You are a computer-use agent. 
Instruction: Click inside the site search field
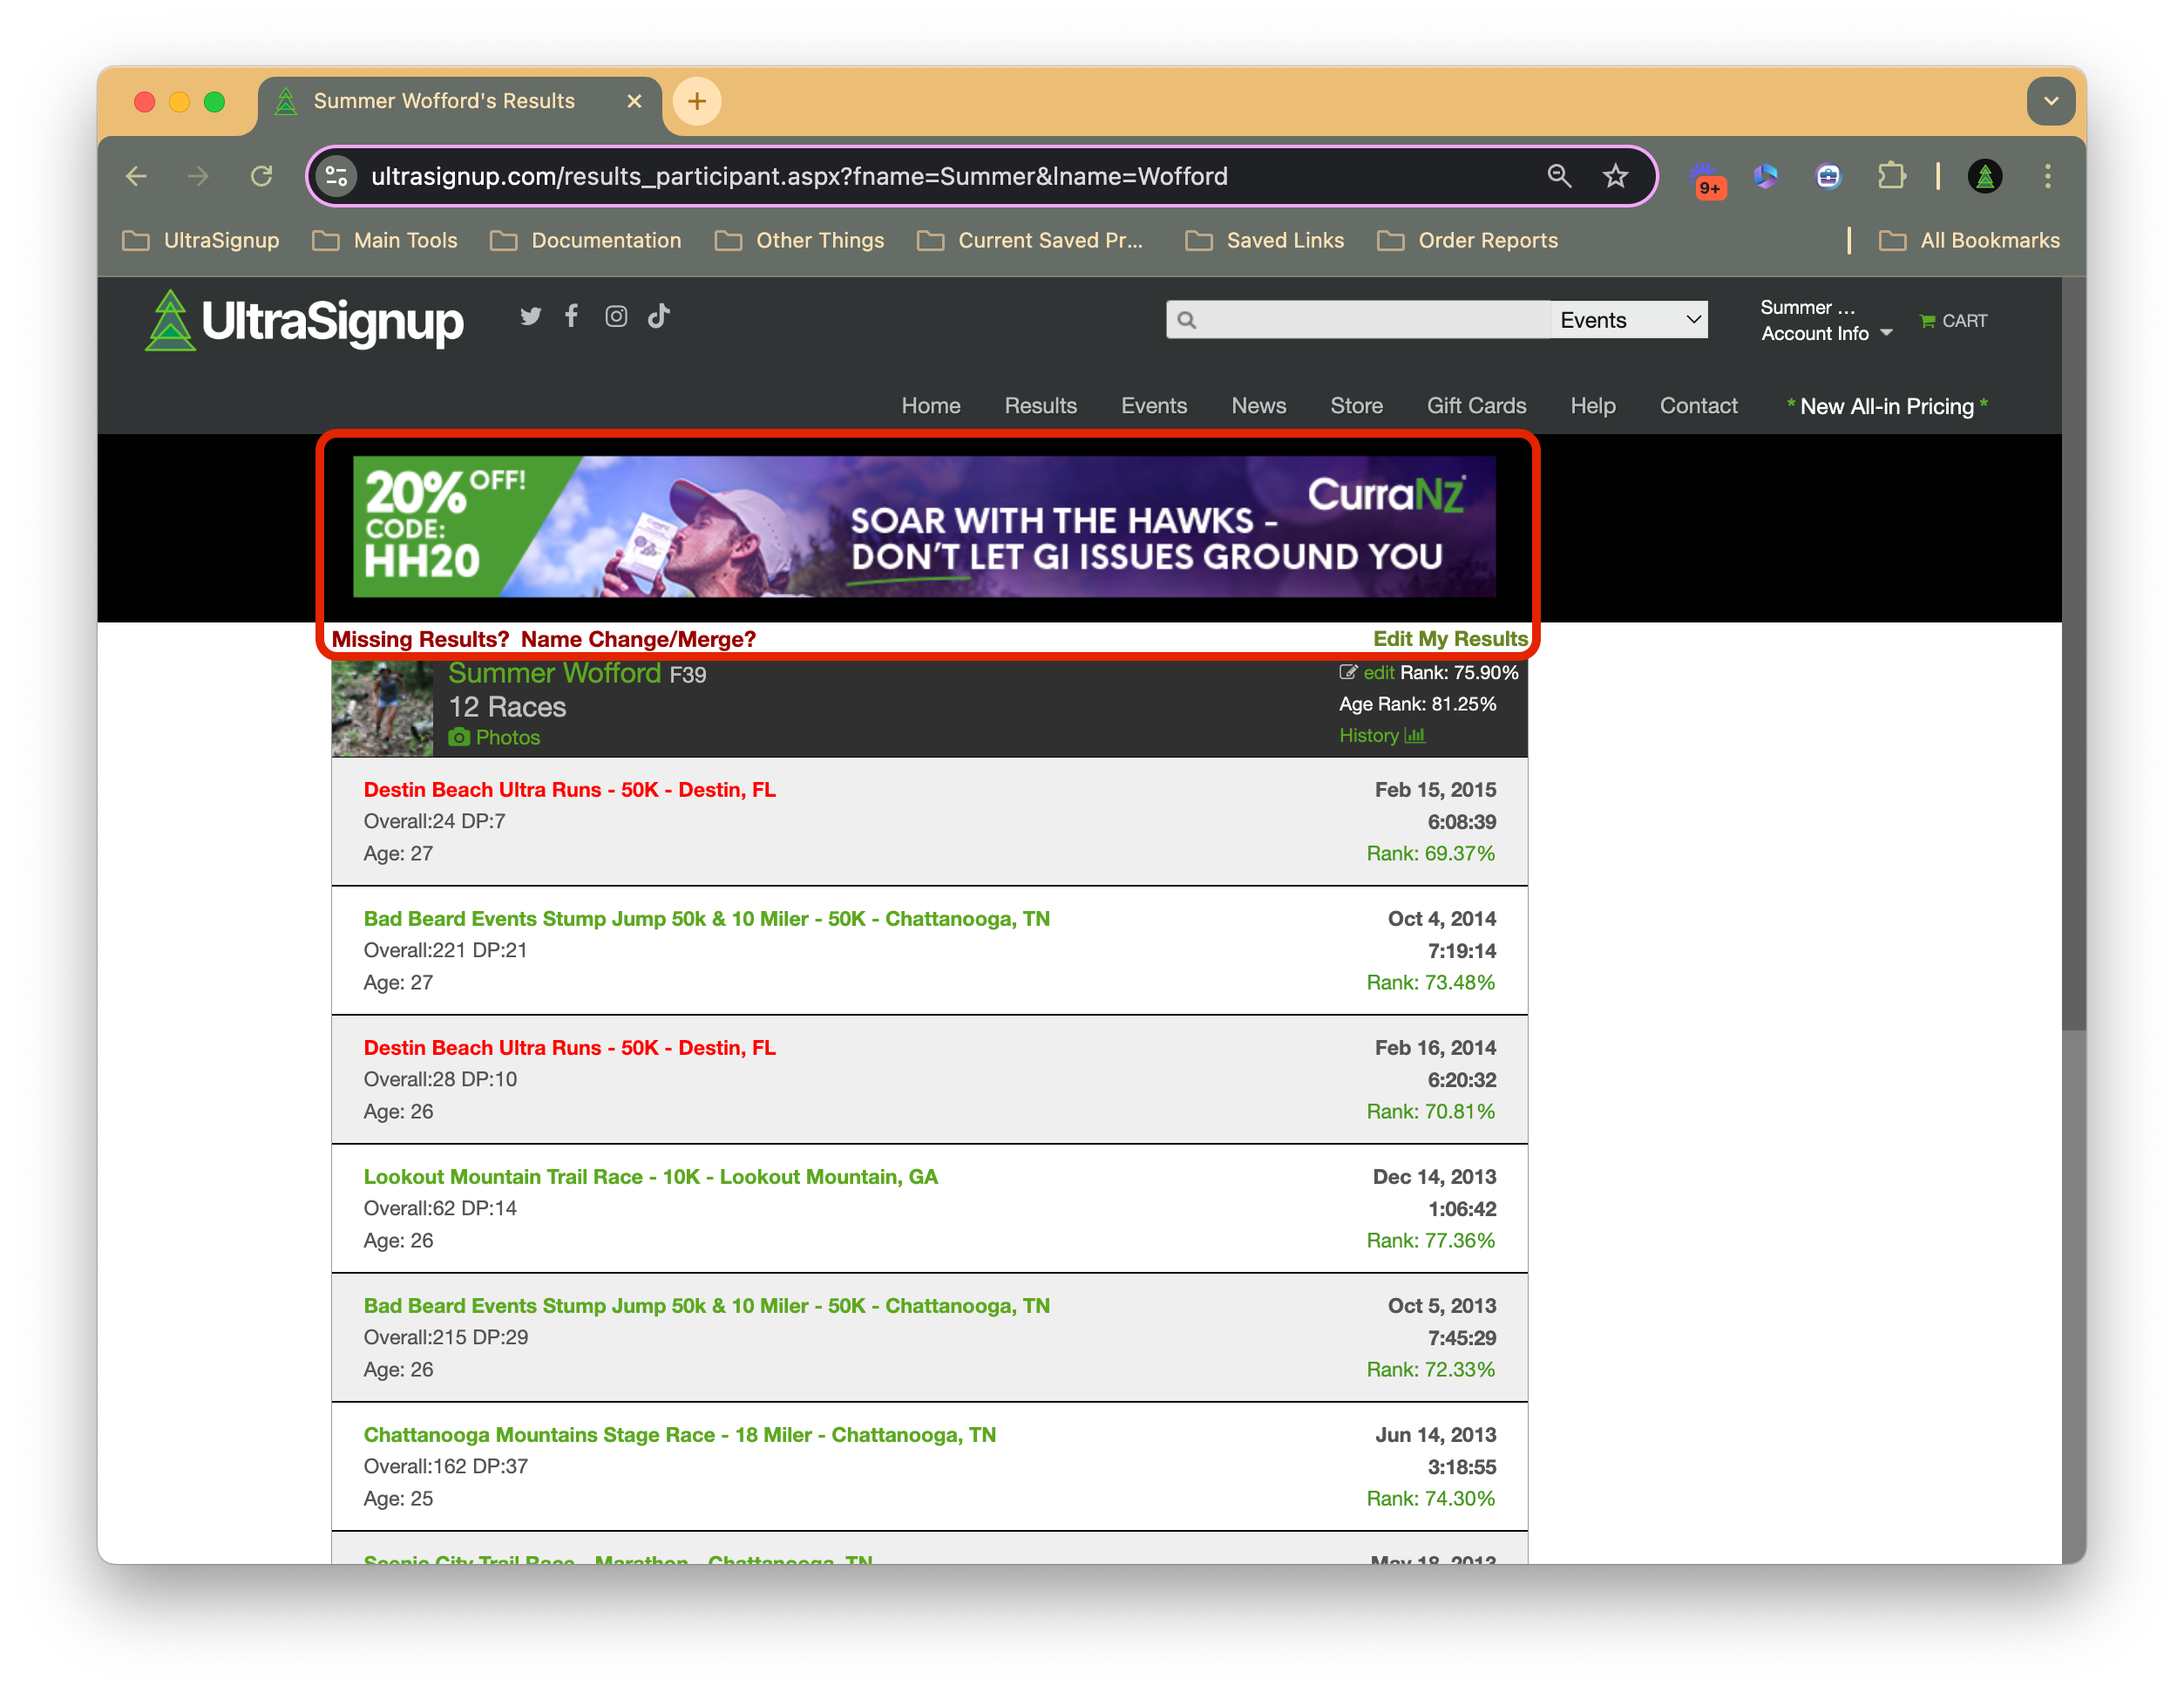coord(1358,320)
